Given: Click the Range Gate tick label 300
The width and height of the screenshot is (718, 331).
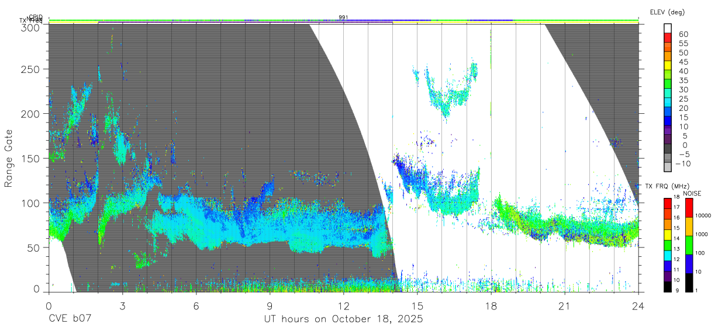Looking at the screenshot, I should click(x=32, y=27).
